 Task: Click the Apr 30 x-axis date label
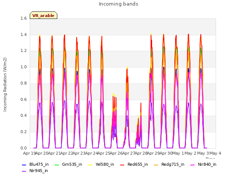pyautogui.click(x=166, y=153)
